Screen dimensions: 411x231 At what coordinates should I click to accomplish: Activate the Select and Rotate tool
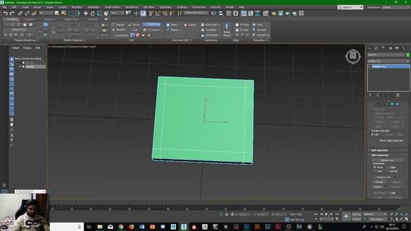click(92, 13)
